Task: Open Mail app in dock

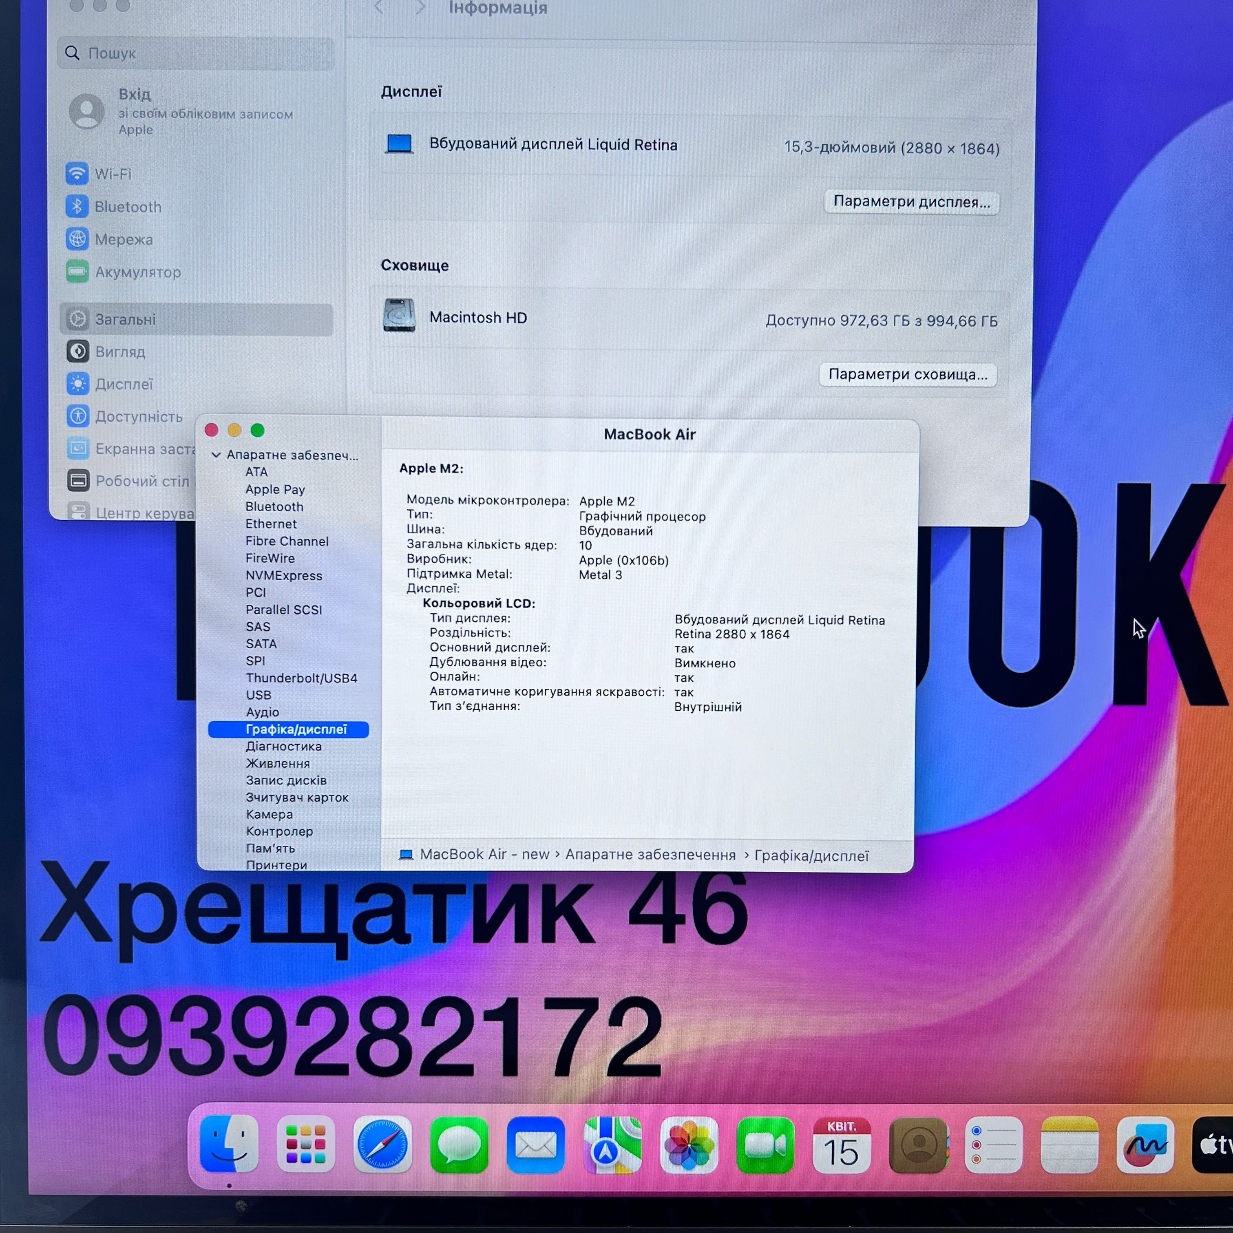Action: [535, 1145]
